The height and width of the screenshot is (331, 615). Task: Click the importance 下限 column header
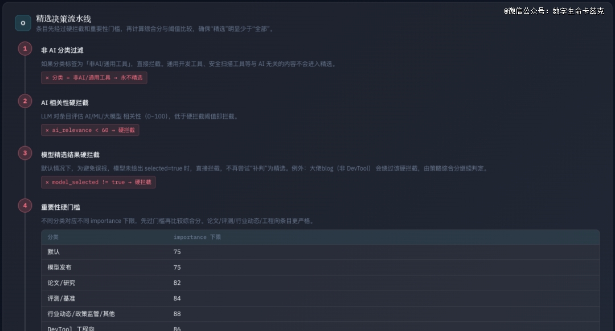pyautogui.click(x=196, y=237)
